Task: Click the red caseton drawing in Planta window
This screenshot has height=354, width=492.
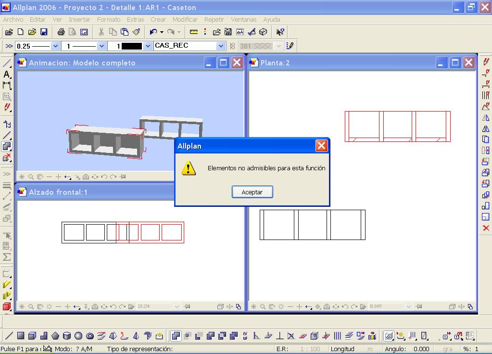Action: tap(398, 126)
